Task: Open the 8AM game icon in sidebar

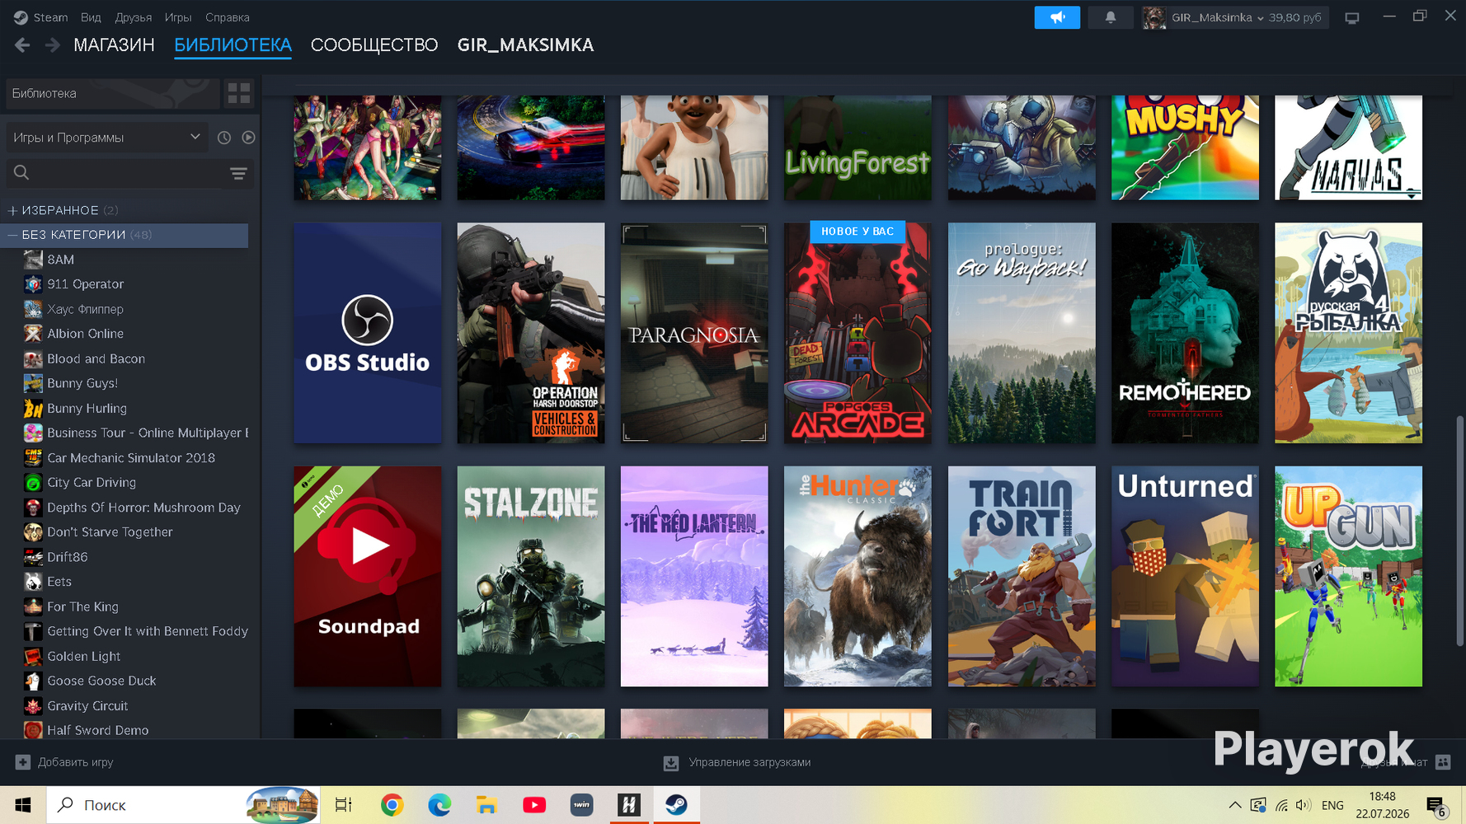Action: (x=33, y=260)
